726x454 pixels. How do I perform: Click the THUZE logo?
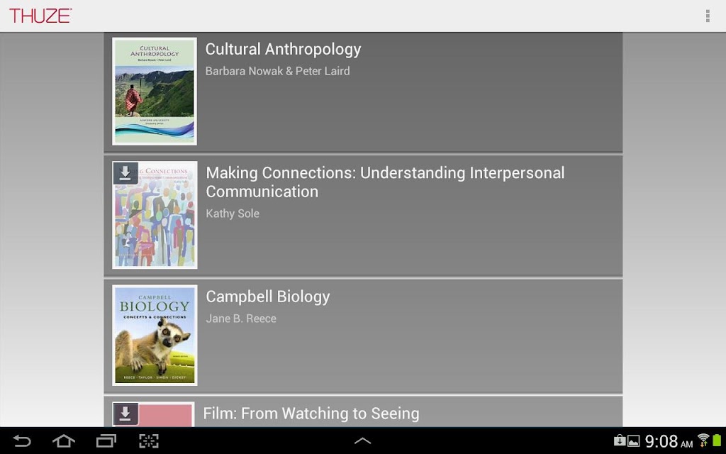pyautogui.click(x=40, y=16)
